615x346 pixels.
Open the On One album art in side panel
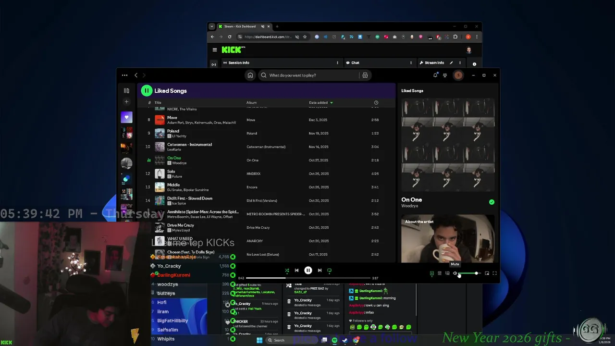click(x=448, y=145)
